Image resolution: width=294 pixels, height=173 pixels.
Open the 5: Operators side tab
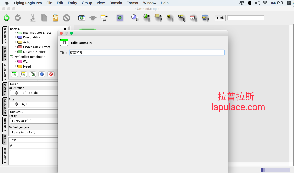pos(5,107)
